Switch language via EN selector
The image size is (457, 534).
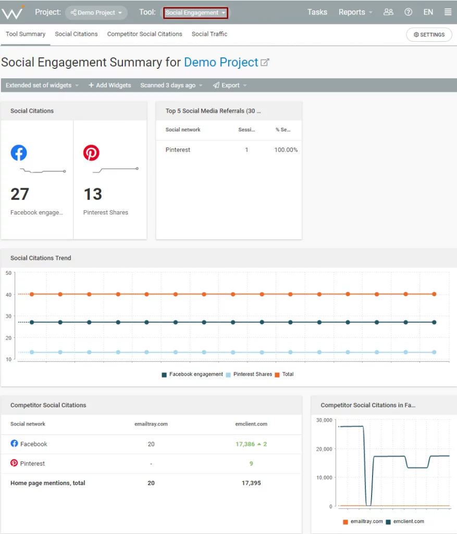[x=428, y=13]
